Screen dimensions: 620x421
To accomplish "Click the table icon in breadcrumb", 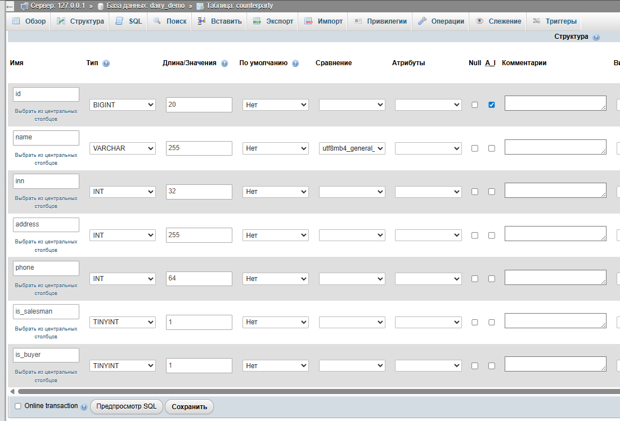I will tap(200, 6).
